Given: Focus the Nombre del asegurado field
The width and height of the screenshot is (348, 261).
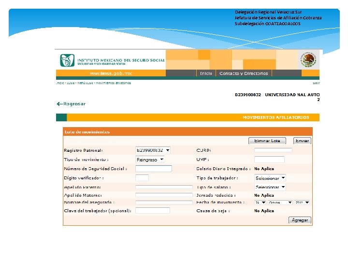Looking at the screenshot, I should [164, 203].
